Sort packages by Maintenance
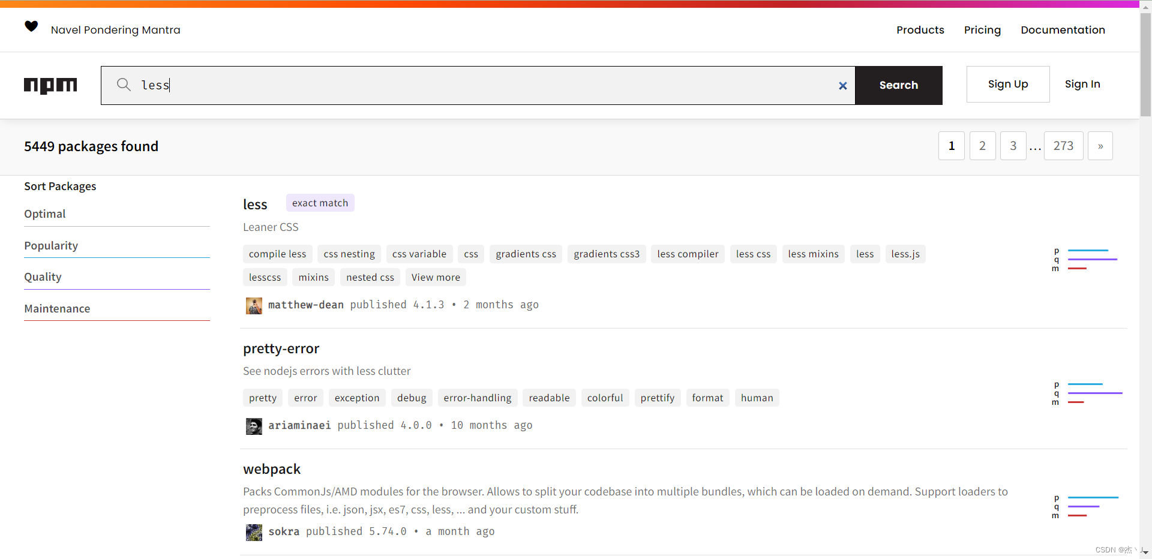This screenshot has width=1152, height=559. 117,309
